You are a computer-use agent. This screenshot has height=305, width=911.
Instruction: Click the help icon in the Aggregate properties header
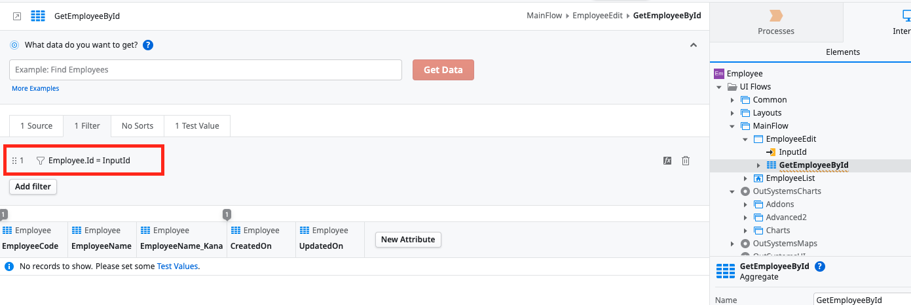819,266
